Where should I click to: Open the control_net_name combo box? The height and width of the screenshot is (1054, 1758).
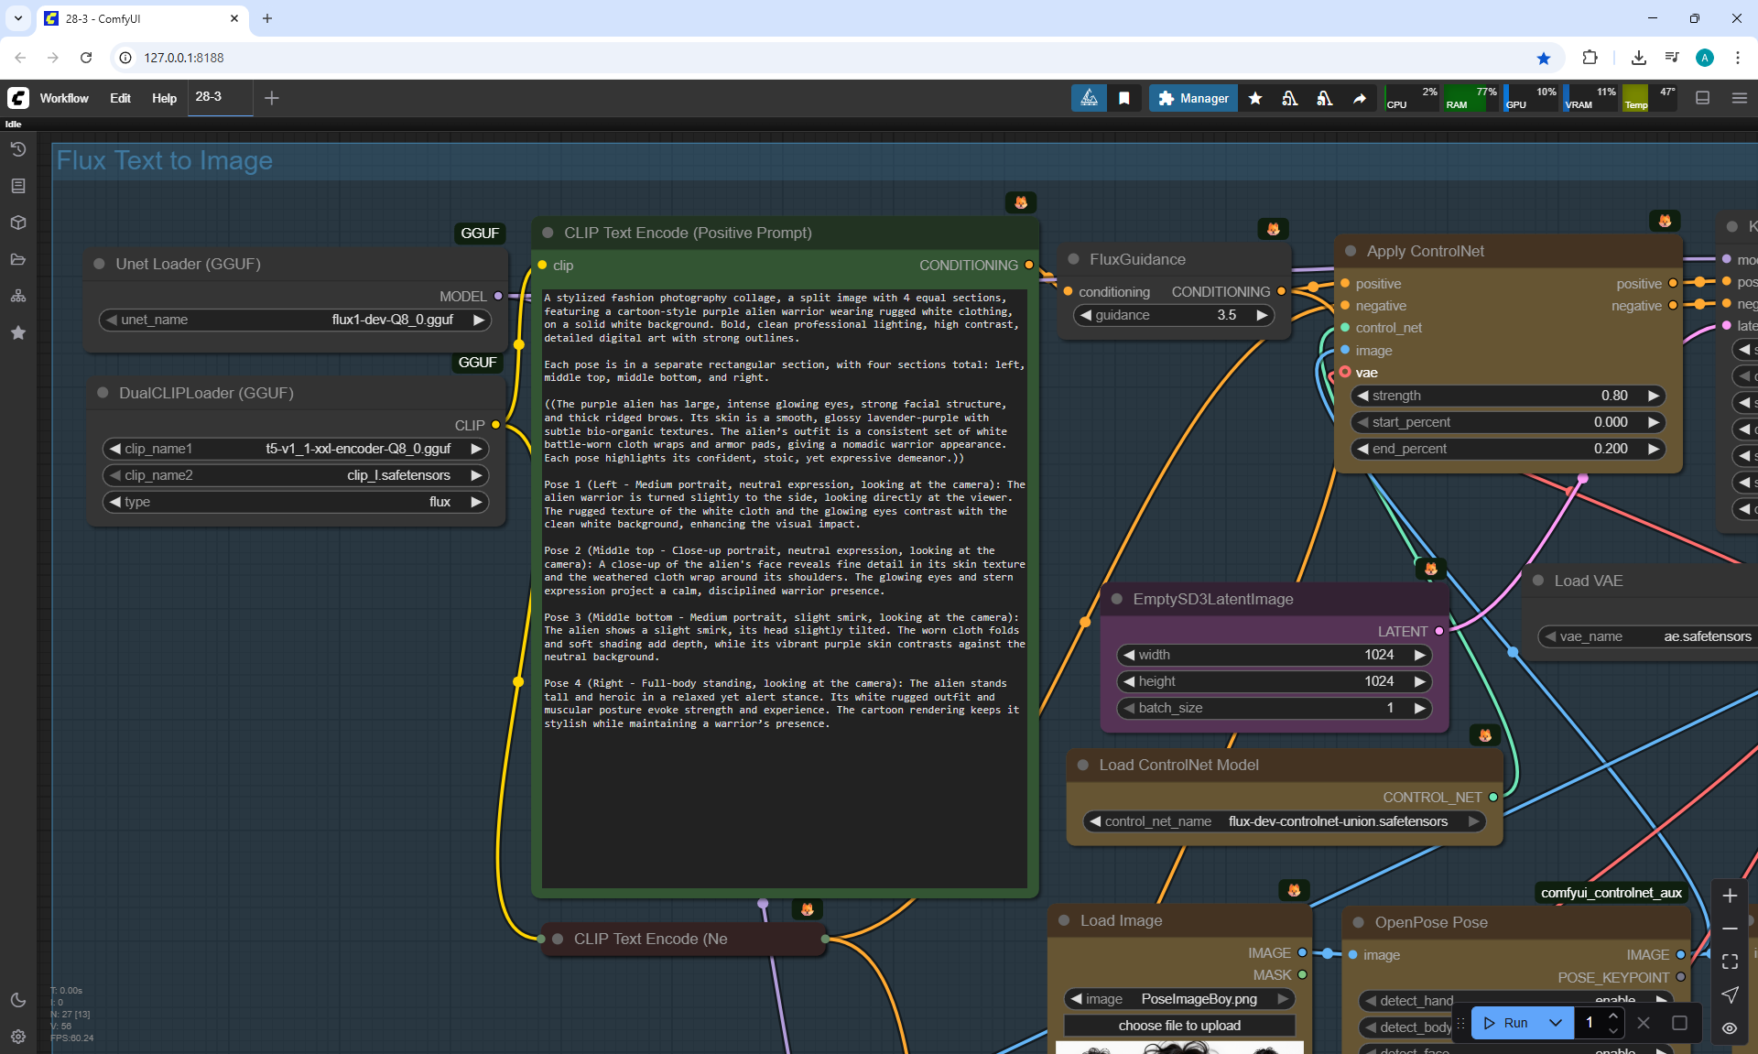(1285, 821)
